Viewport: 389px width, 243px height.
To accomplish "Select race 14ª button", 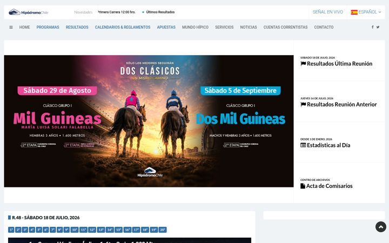I will 110,230.
